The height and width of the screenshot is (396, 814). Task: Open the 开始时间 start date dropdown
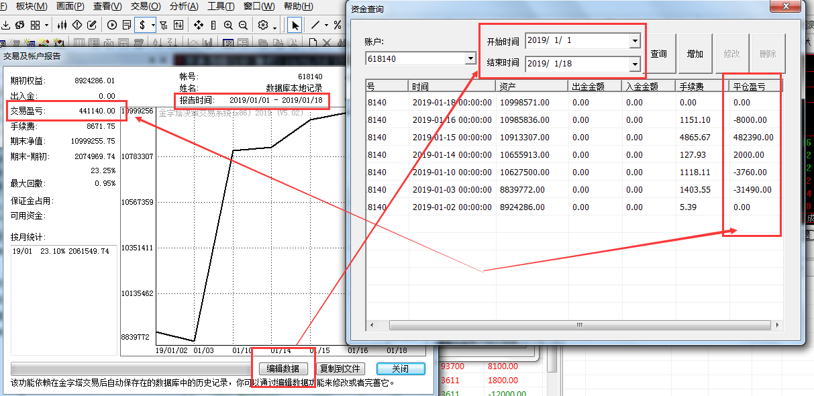point(635,41)
